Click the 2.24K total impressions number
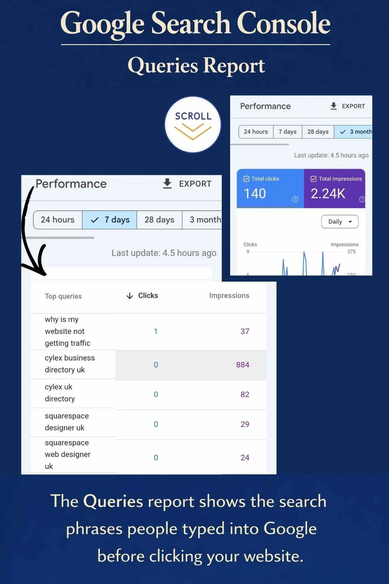The height and width of the screenshot is (584, 389). tap(328, 194)
